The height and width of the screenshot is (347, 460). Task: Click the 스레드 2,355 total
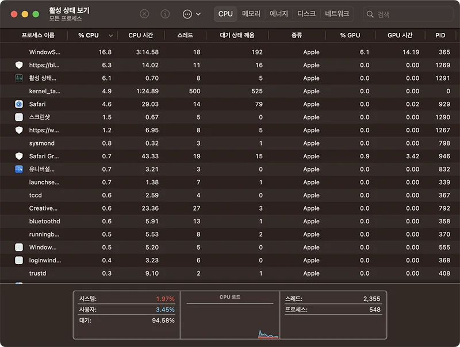tap(333, 299)
